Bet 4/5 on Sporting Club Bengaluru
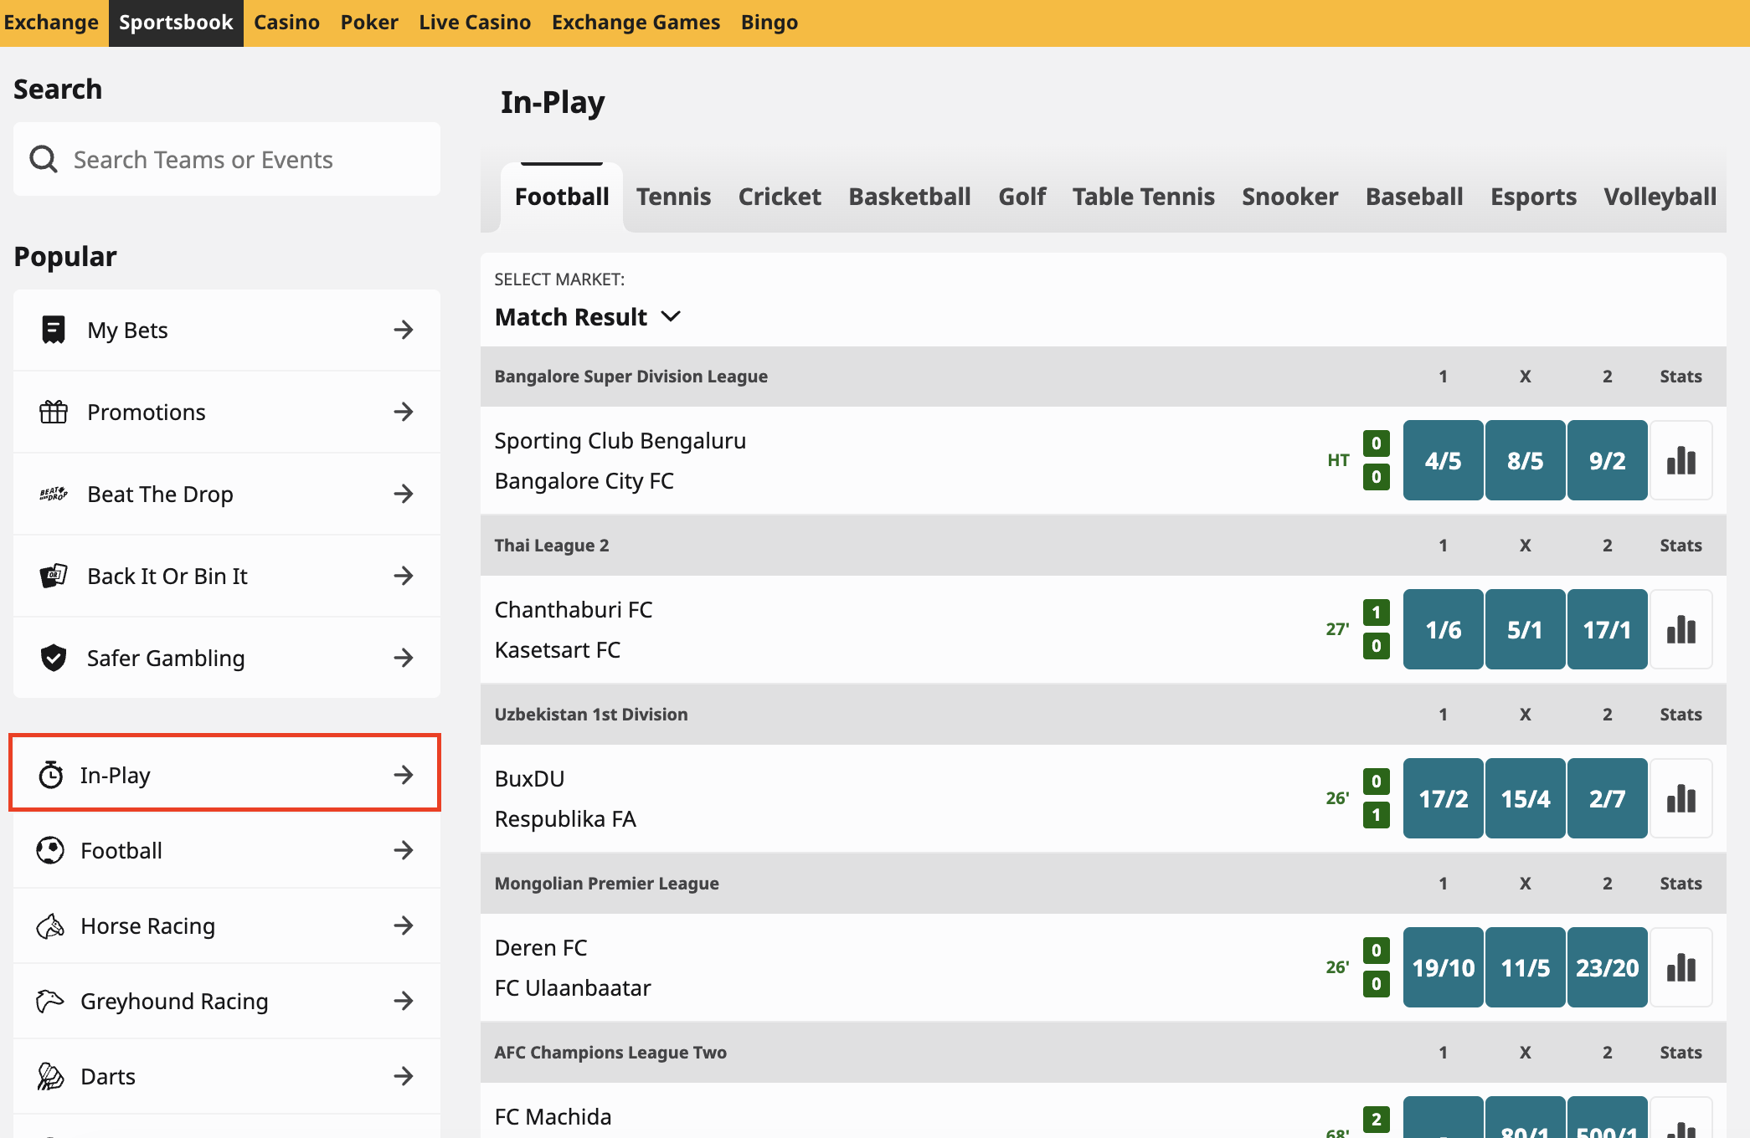 (1443, 460)
